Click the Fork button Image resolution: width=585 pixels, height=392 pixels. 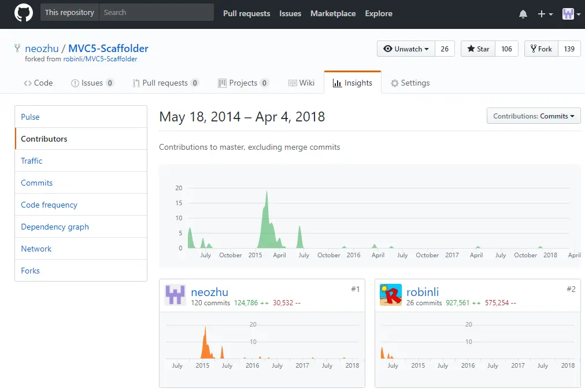click(541, 49)
